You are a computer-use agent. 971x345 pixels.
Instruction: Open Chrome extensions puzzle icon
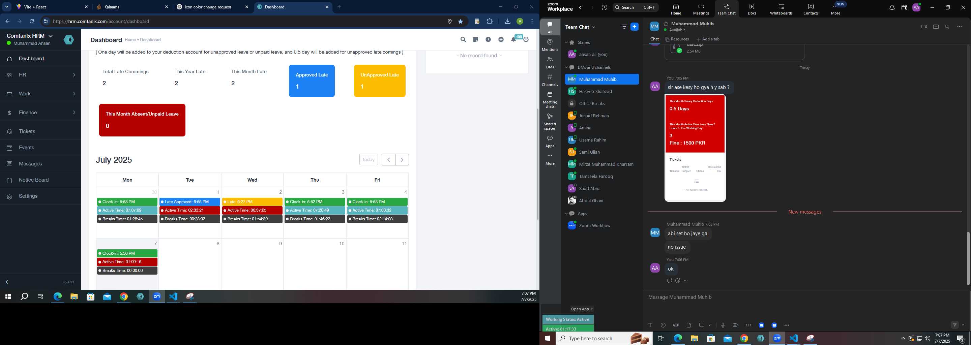click(490, 22)
